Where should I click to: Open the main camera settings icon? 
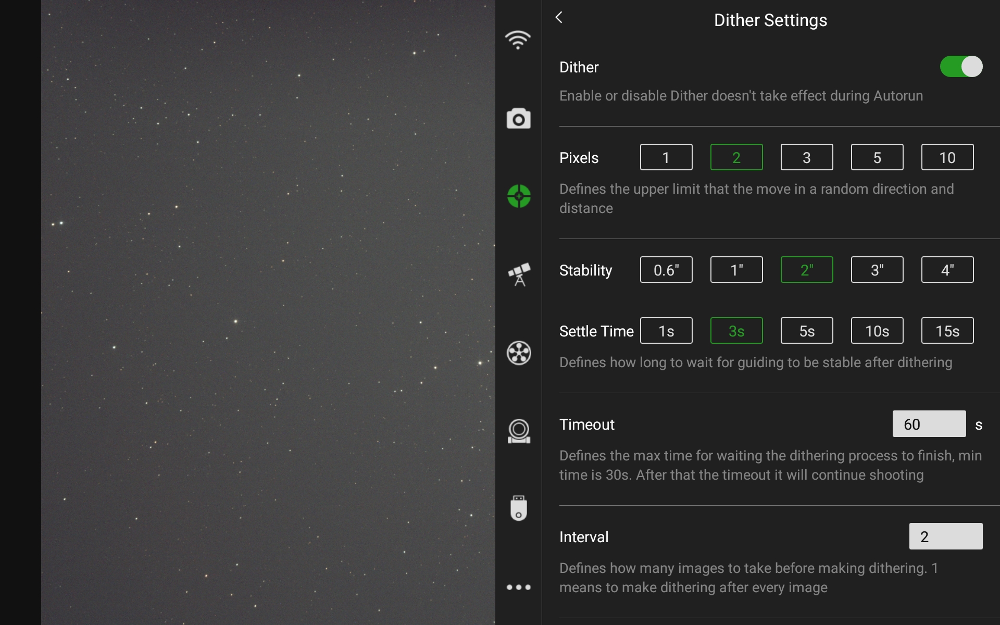pos(518,119)
